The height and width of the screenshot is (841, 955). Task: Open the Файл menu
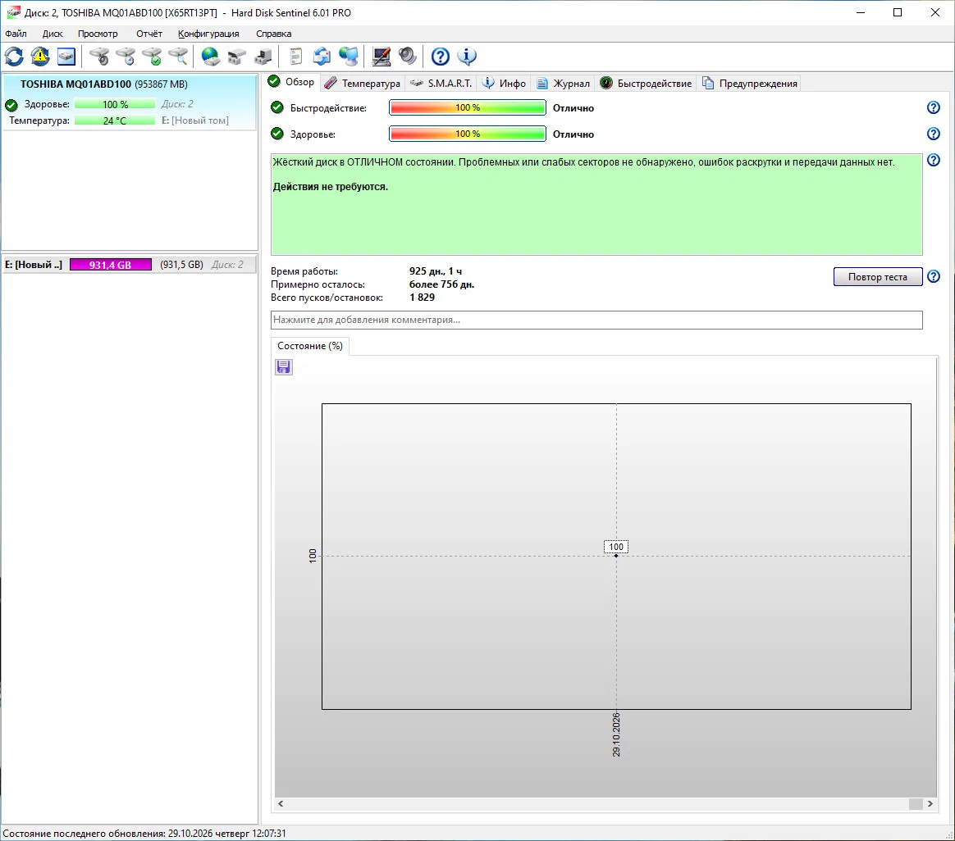click(16, 34)
